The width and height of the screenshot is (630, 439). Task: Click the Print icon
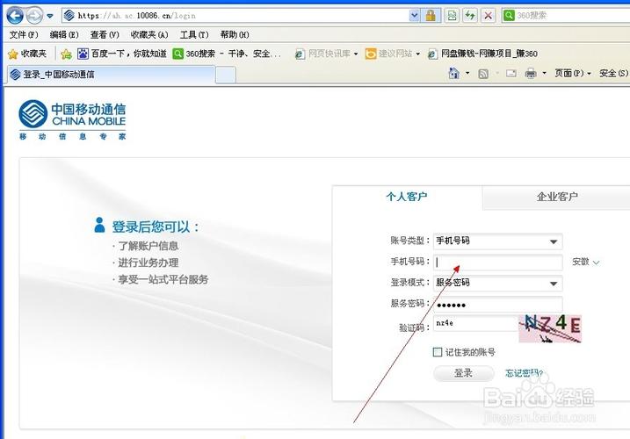point(531,73)
